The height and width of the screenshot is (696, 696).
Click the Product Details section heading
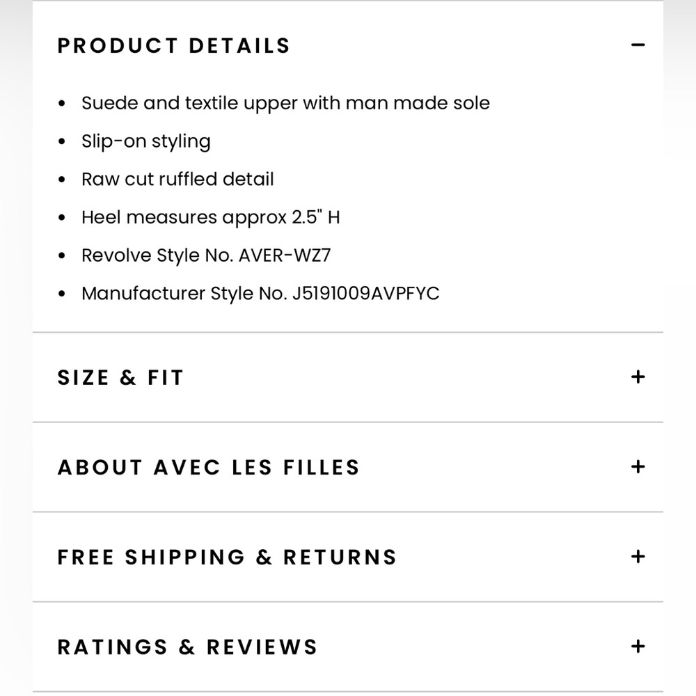point(173,46)
